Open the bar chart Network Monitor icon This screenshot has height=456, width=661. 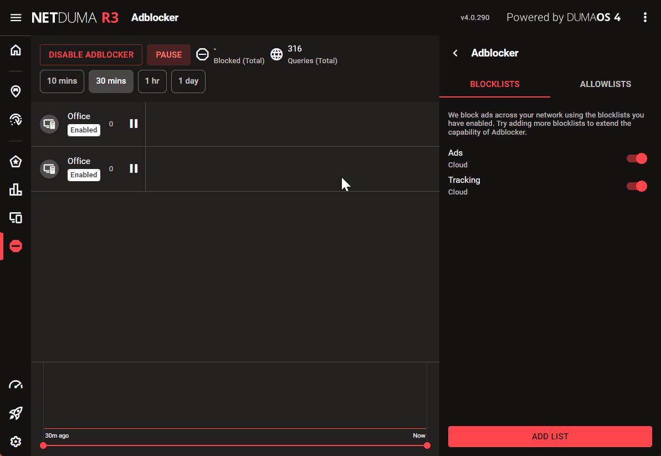(16, 190)
